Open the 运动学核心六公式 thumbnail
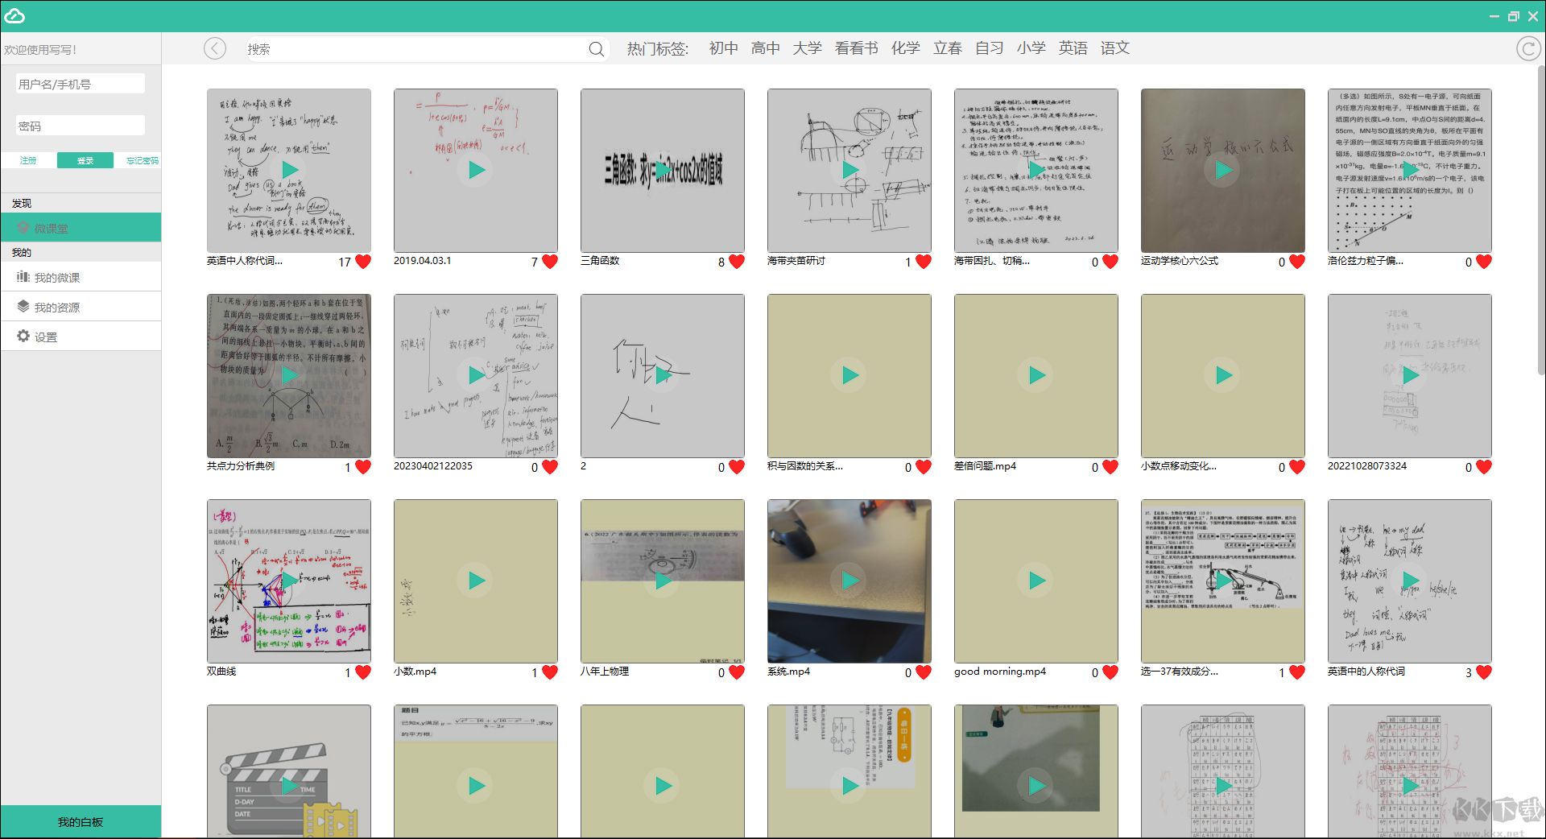1546x839 pixels. 1223,170
